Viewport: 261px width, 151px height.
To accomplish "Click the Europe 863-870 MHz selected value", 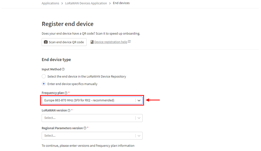I will point(79,100).
